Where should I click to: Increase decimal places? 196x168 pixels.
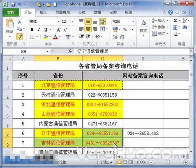(x=115, y=37)
